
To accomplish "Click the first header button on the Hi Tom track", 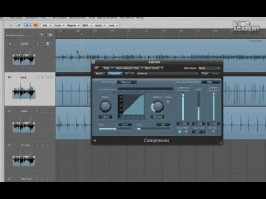I will coord(38,145).
